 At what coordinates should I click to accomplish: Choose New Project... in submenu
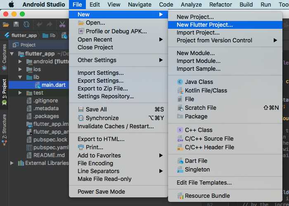[225, 17]
